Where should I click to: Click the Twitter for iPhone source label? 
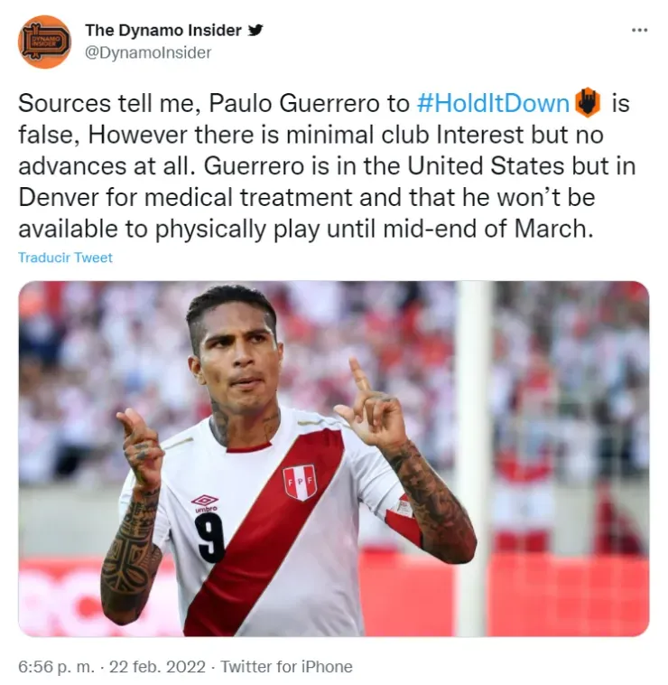coord(286,667)
